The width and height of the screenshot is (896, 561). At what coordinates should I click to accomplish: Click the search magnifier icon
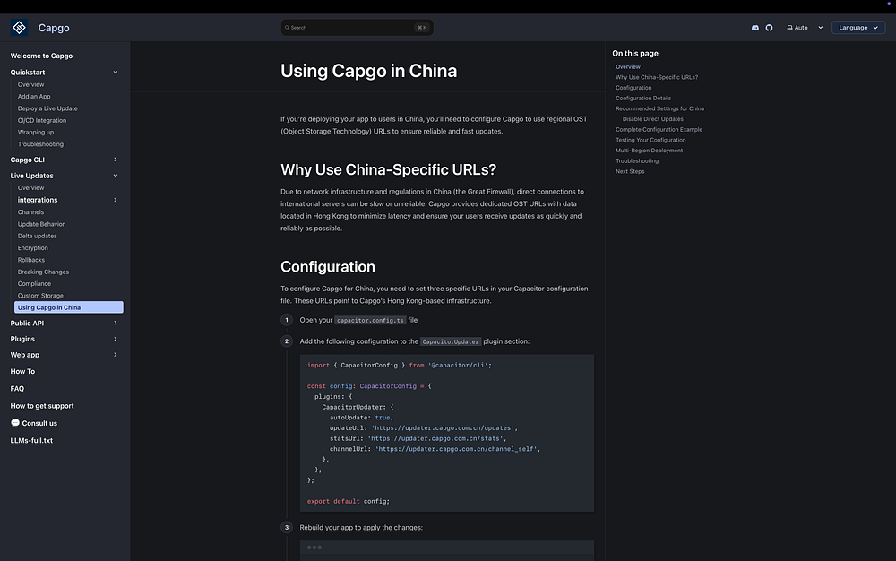click(x=287, y=28)
